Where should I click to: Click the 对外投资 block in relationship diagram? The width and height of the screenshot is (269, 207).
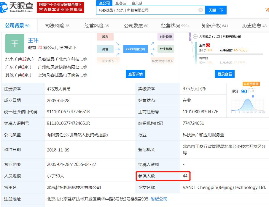pos(165,37)
